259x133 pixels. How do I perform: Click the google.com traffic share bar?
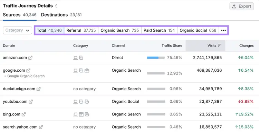156,73
